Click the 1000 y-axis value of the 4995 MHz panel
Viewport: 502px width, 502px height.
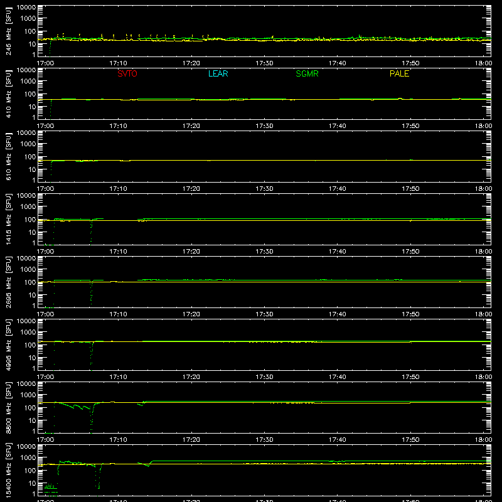point(28,332)
